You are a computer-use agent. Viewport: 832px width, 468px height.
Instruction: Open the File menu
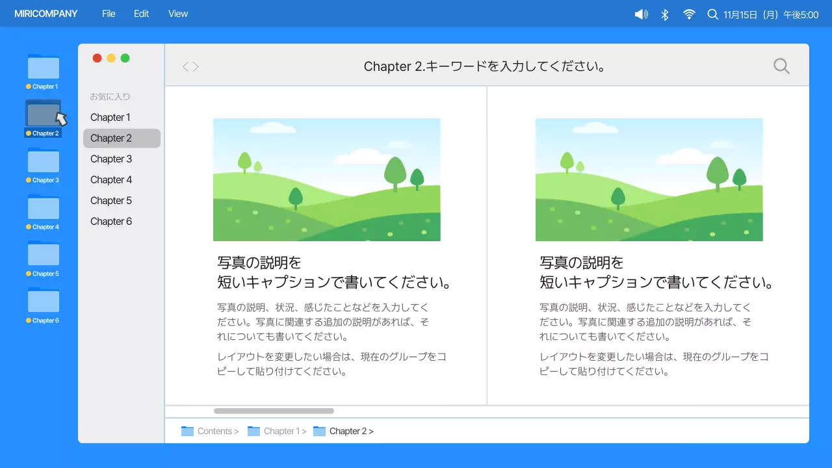(x=108, y=13)
